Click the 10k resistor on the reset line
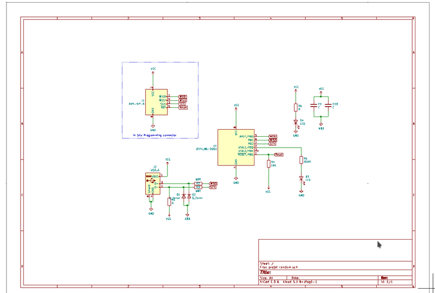The width and height of the screenshot is (435, 293). point(268,163)
